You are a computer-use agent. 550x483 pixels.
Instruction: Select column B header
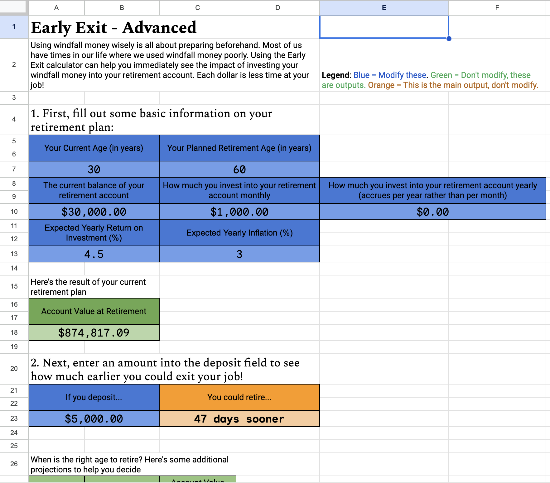122,7
